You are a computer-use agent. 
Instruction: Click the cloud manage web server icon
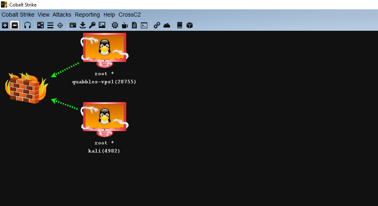coord(167,25)
